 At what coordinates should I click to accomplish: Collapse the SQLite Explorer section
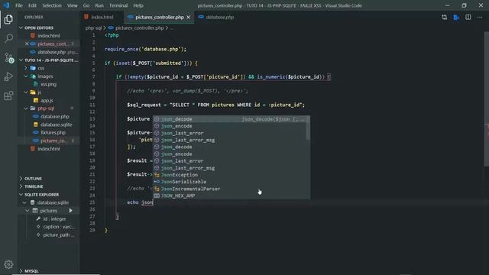click(x=41, y=195)
